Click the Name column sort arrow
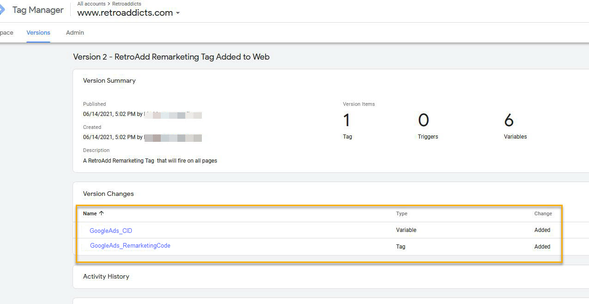 tap(102, 213)
